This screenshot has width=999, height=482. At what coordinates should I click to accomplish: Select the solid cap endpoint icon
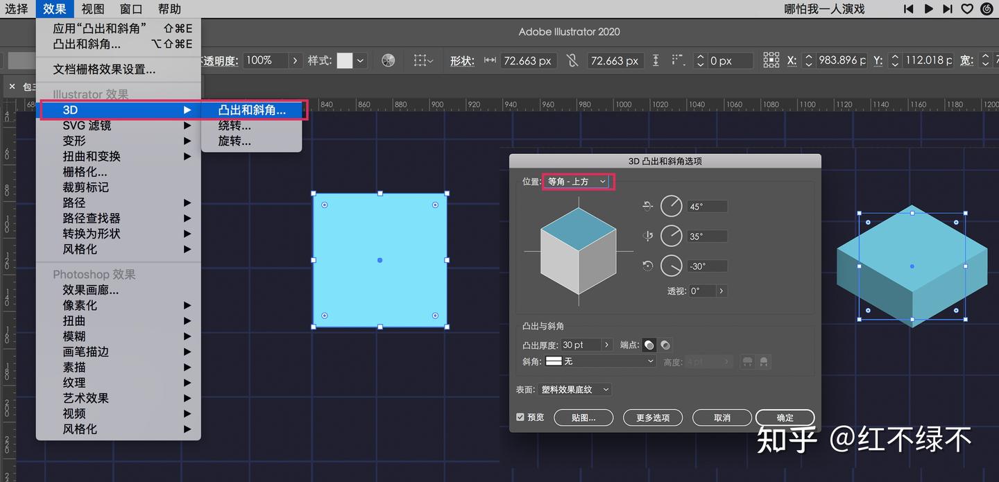point(649,345)
